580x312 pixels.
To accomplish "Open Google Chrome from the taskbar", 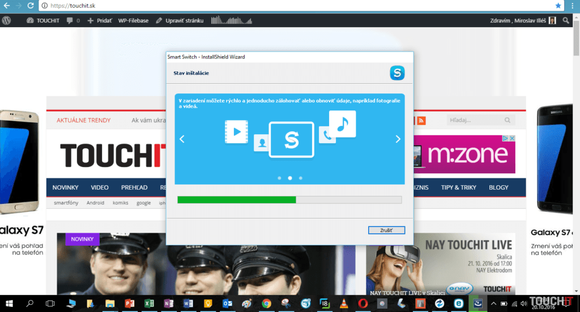I will pyautogui.click(x=266, y=304).
